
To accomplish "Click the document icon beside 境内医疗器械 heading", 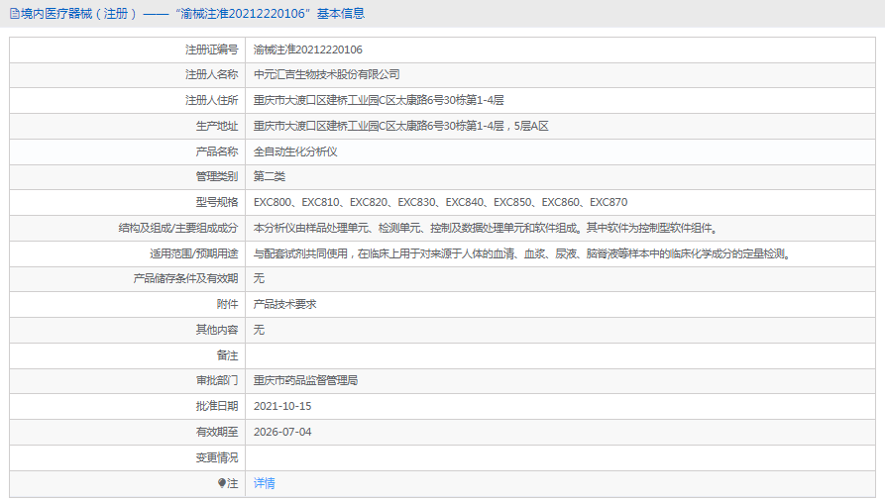I will pyautogui.click(x=15, y=14).
